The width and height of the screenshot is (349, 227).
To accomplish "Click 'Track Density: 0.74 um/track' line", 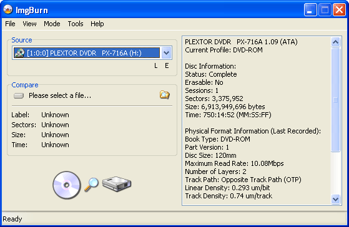I will [229, 196].
